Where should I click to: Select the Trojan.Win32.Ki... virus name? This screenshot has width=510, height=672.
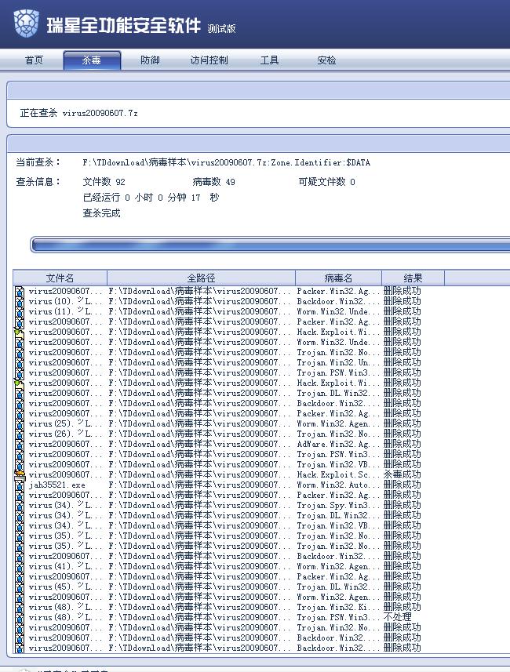[338, 607]
